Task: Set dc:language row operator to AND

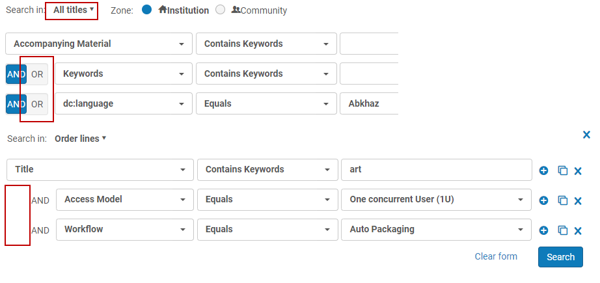Action: [x=16, y=104]
